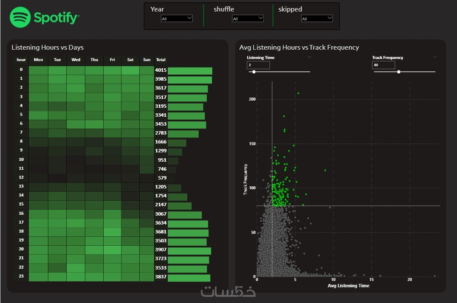The height and width of the screenshot is (303, 457).
Task: Select hour row label 12
Action: tap(21, 177)
